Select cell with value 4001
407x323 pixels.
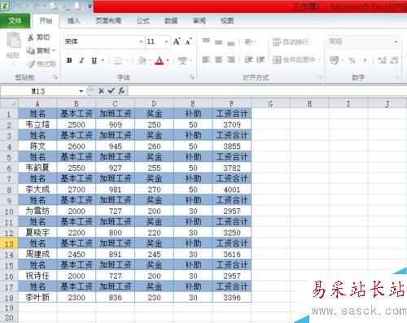pos(232,190)
